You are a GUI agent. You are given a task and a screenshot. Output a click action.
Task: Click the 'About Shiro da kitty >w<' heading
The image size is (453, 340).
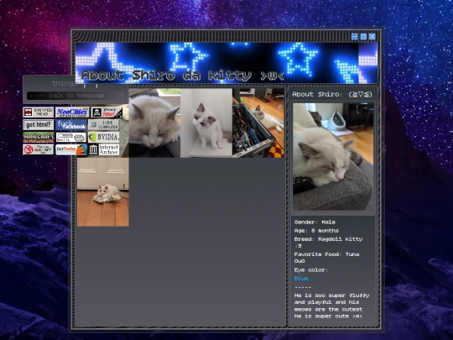tap(183, 76)
